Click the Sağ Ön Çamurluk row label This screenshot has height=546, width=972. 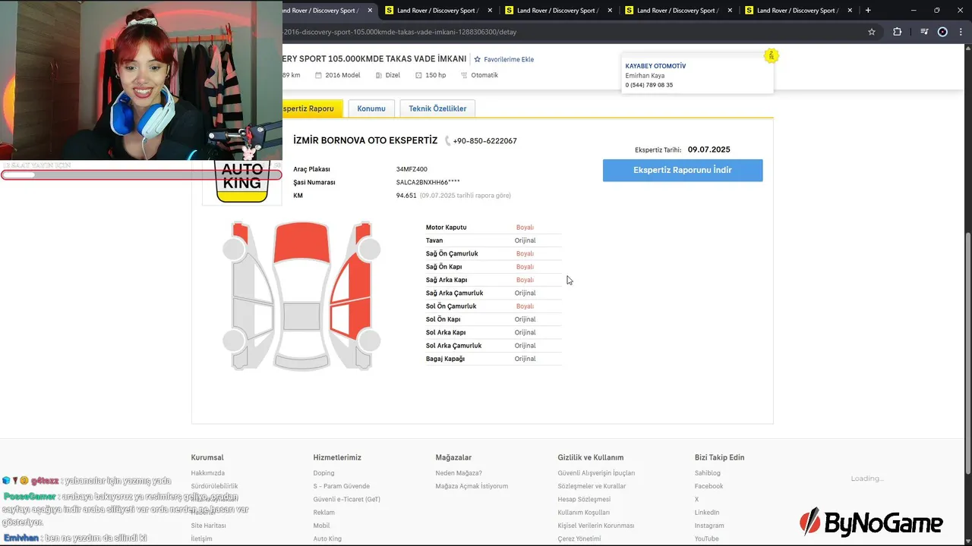point(452,253)
